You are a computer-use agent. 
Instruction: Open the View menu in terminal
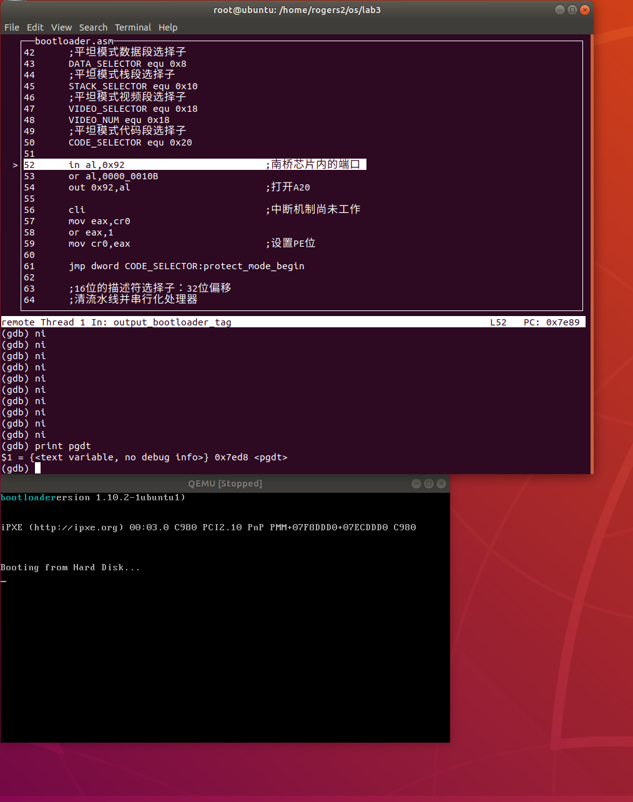[x=61, y=27]
